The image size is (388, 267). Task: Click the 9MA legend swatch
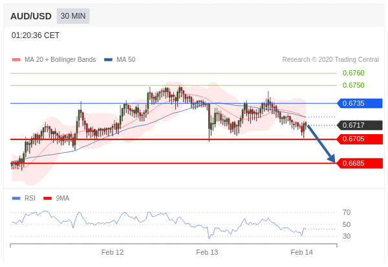click(47, 198)
